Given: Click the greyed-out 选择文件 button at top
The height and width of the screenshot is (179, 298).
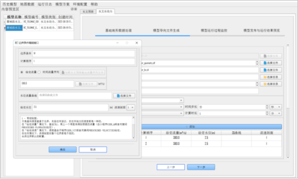Looking at the screenshot, I should click(x=271, y=56).
